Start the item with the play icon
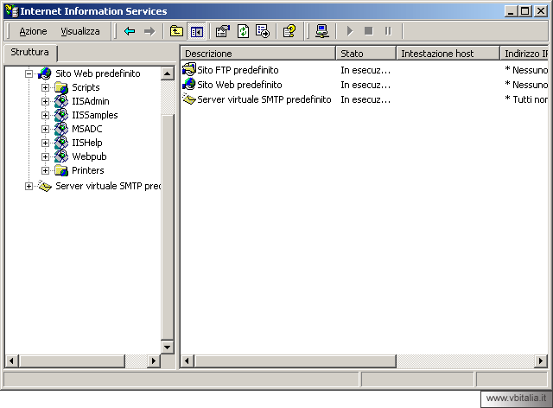Screen dimensions: 553x408 coord(349,31)
